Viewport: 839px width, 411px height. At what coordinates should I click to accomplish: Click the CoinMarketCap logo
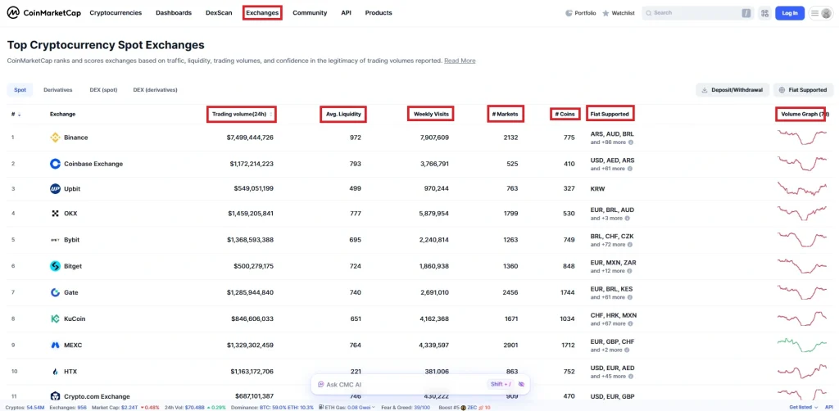click(44, 13)
